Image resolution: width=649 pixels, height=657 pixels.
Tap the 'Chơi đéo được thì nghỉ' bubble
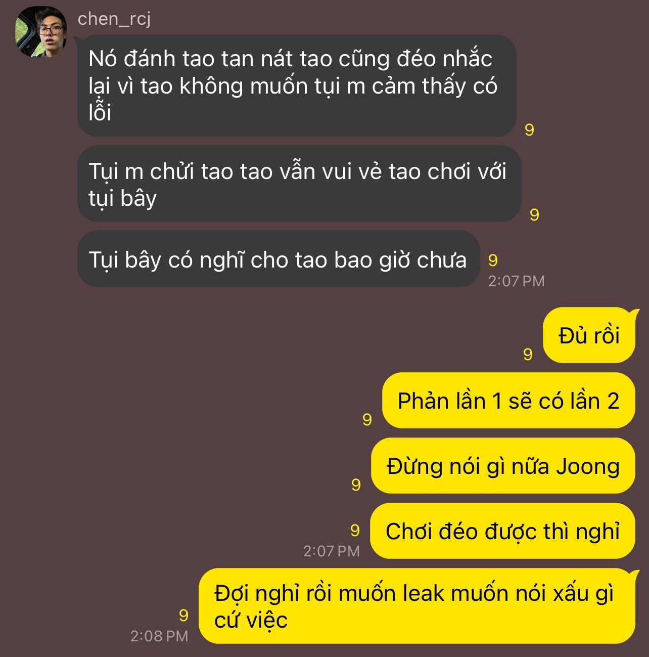pos(502,531)
